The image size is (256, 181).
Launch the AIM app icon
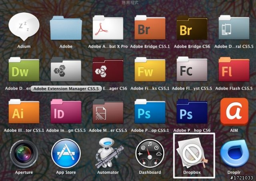(234, 112)
